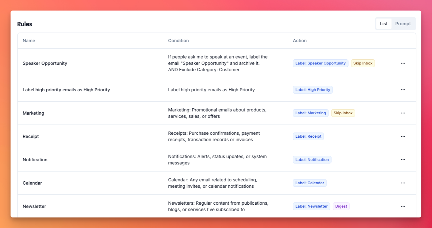Switch to the Prompt view tab
Viewport: 432px width, 228px height.
point(403,24)
